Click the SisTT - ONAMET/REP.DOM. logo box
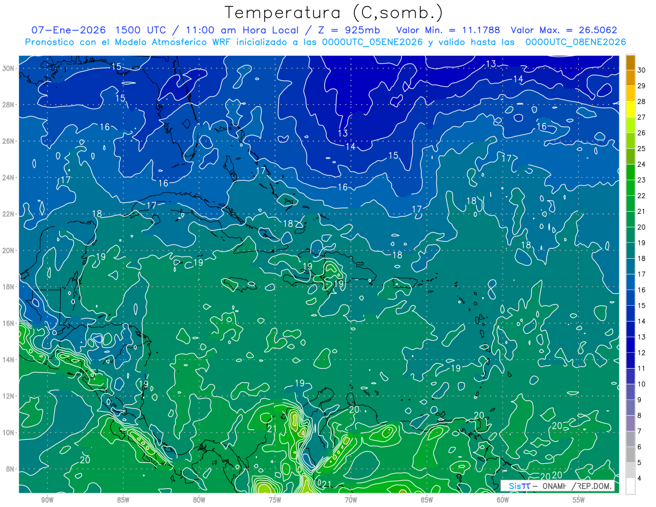656x507 pixels. pos(557,486)
